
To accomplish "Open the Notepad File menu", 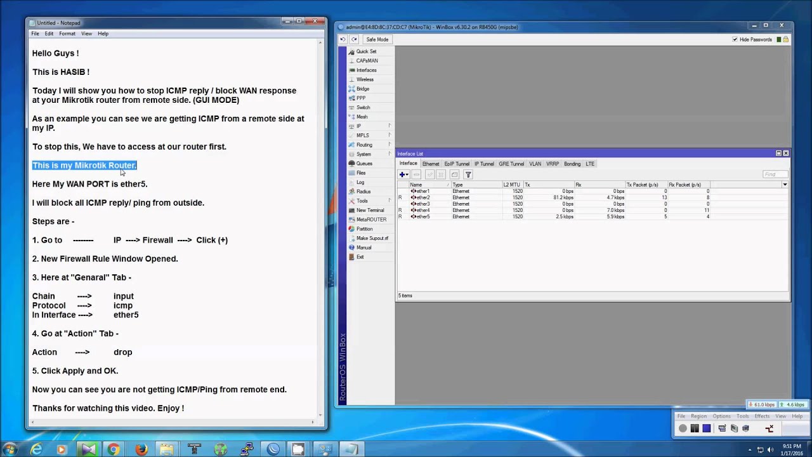I will click(x=35, y=34).
